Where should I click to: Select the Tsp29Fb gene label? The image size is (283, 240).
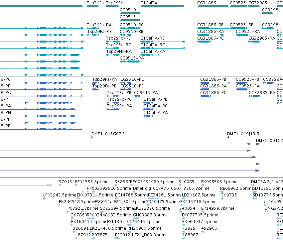[x=115, y=3]
